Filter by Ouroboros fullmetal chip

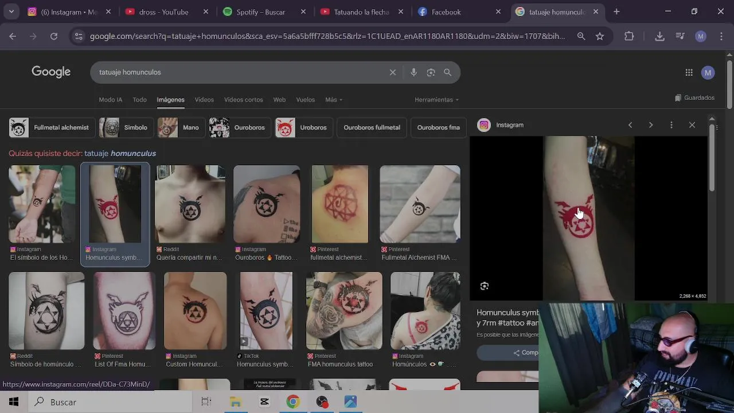point(372,127)
